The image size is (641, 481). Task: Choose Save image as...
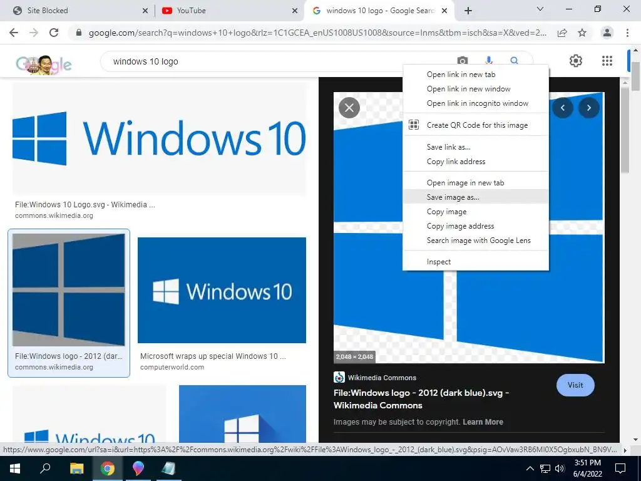(x=476, y=197)
